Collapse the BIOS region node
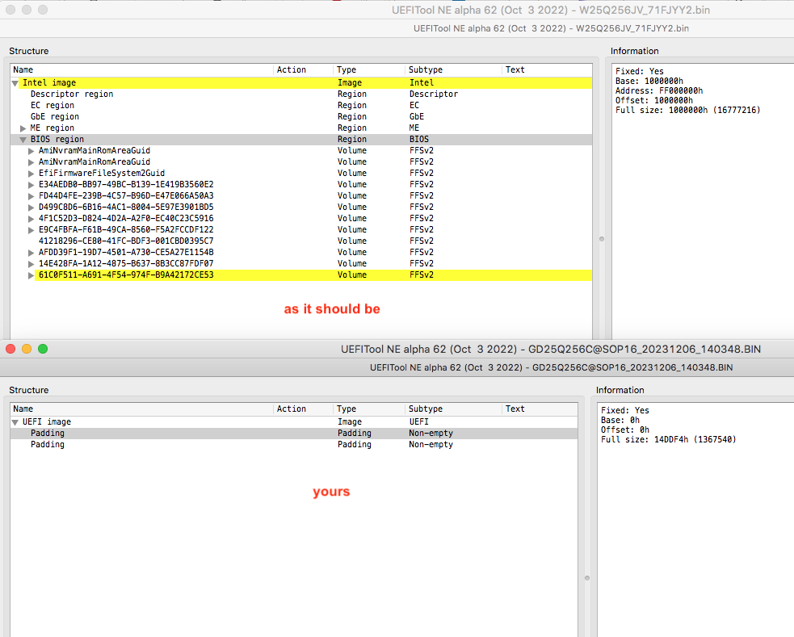 pyautogui.click(x=23, y=140)
